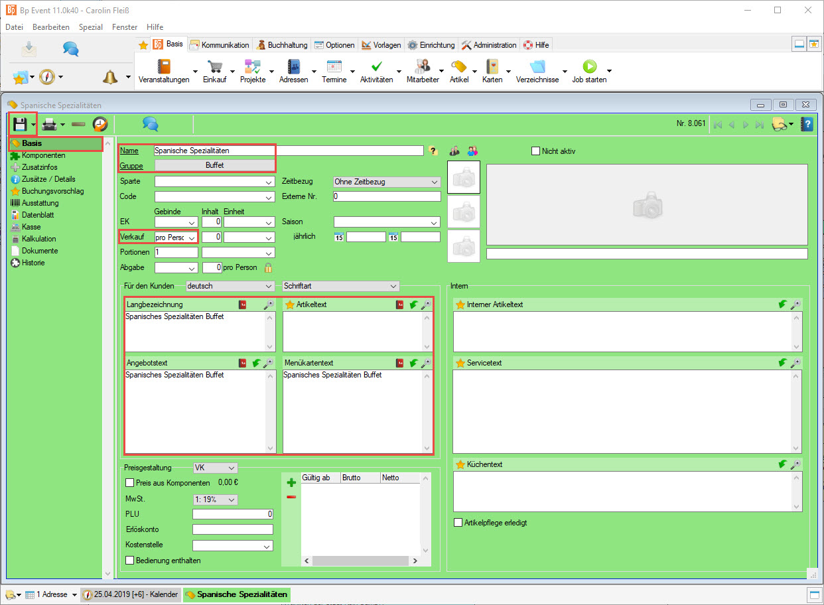Click the Aktivitäten checkmark icon
The image size is (824, 605).
coord(376,67)
